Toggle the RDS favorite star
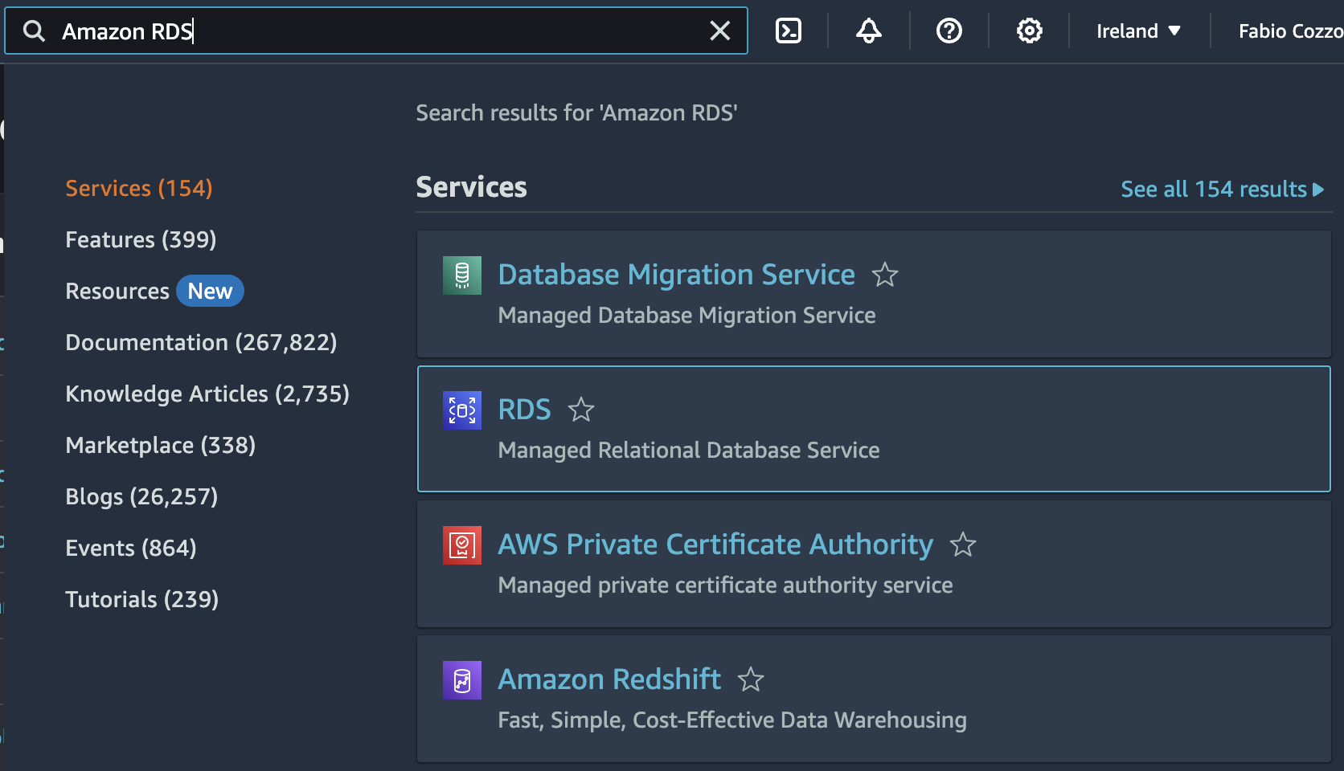Image resolution: width=1344 pixels, height=771 pixels. pos(581,410)
